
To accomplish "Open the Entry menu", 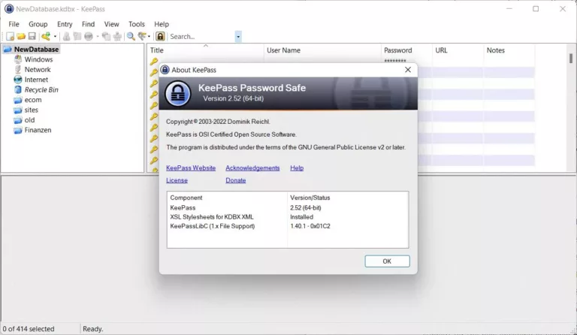I will (x=65, y=24).
